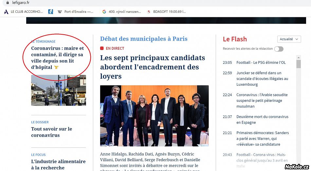Toggle Recevoir les alertes de la rédaction
The width and height of the screenshot is (311, 171).
[279, 49]
